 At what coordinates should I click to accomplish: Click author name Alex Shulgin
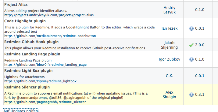169,95
